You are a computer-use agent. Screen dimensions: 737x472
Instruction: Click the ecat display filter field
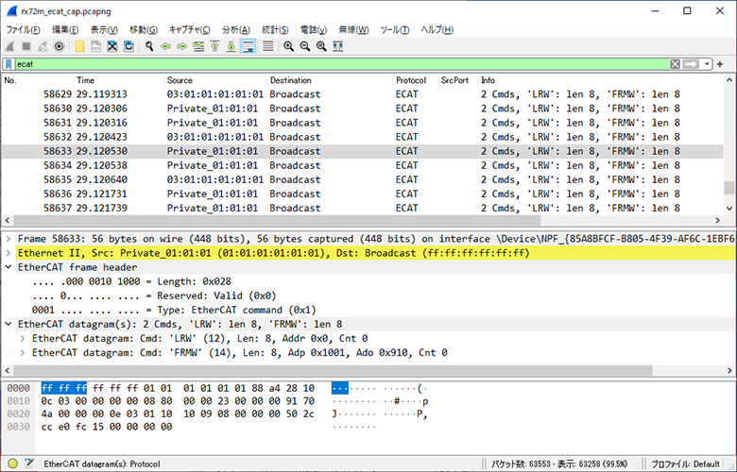342,64
